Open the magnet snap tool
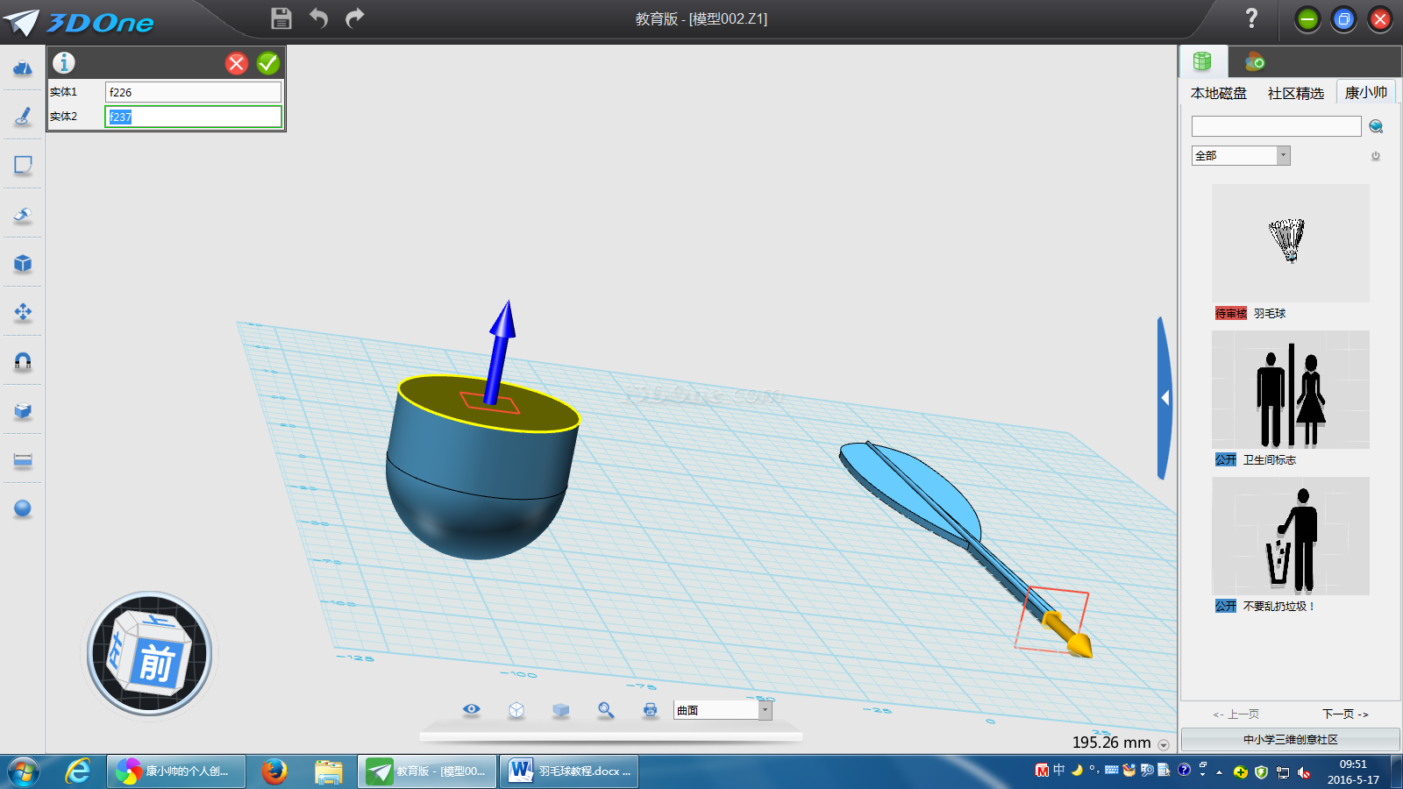The width and height of the screenshot is (1403, 789). click(23, 361)
